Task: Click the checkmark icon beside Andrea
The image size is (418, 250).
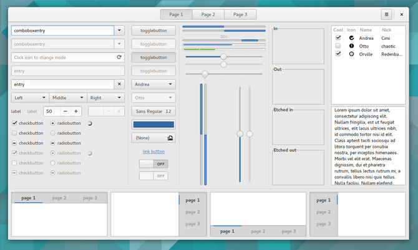Action: point(352,38)
